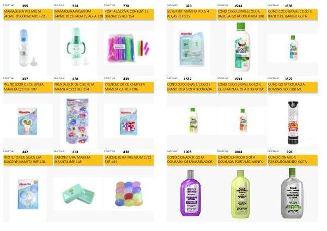Select the Bombastico black and white tube image

tap(293, 123)
